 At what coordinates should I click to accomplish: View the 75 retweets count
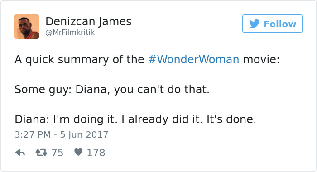click(x=58, y=153)
